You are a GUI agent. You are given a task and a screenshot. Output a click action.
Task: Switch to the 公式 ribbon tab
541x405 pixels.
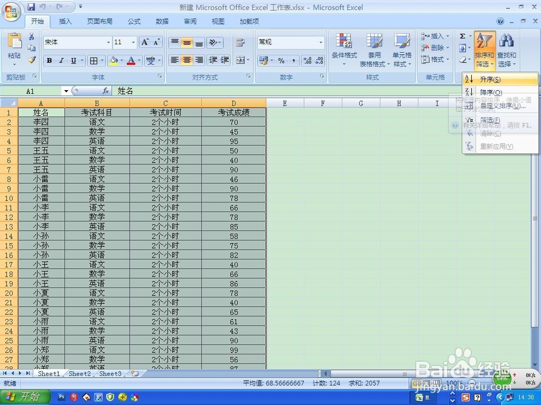tap(134, 22)
